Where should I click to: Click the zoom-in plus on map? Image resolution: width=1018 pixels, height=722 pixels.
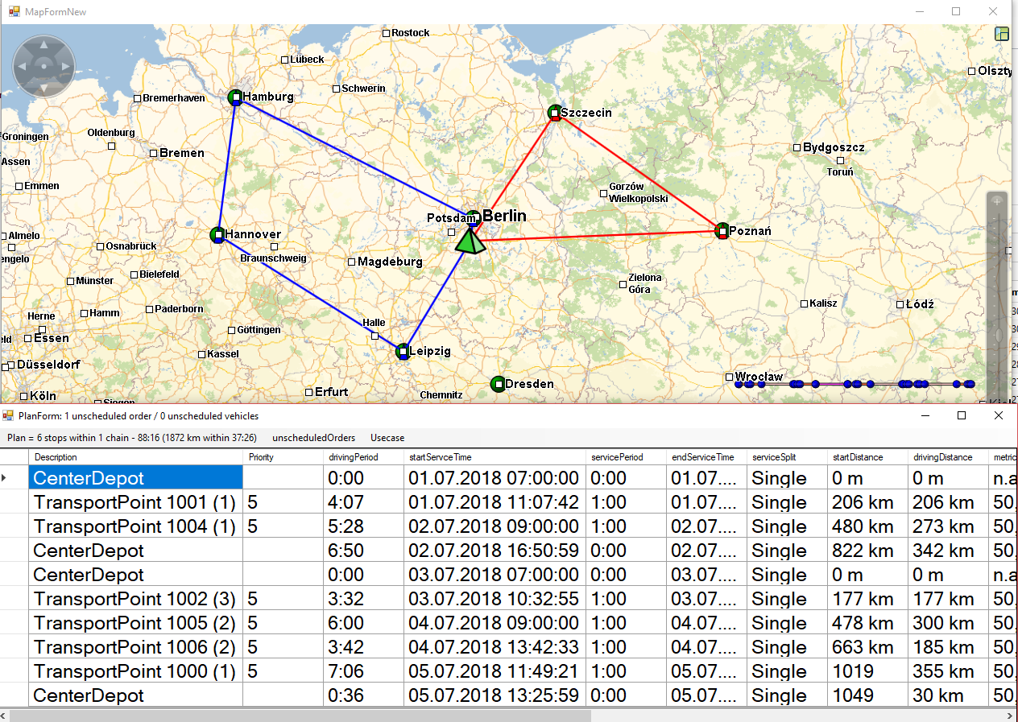click(x=997, y=200)
